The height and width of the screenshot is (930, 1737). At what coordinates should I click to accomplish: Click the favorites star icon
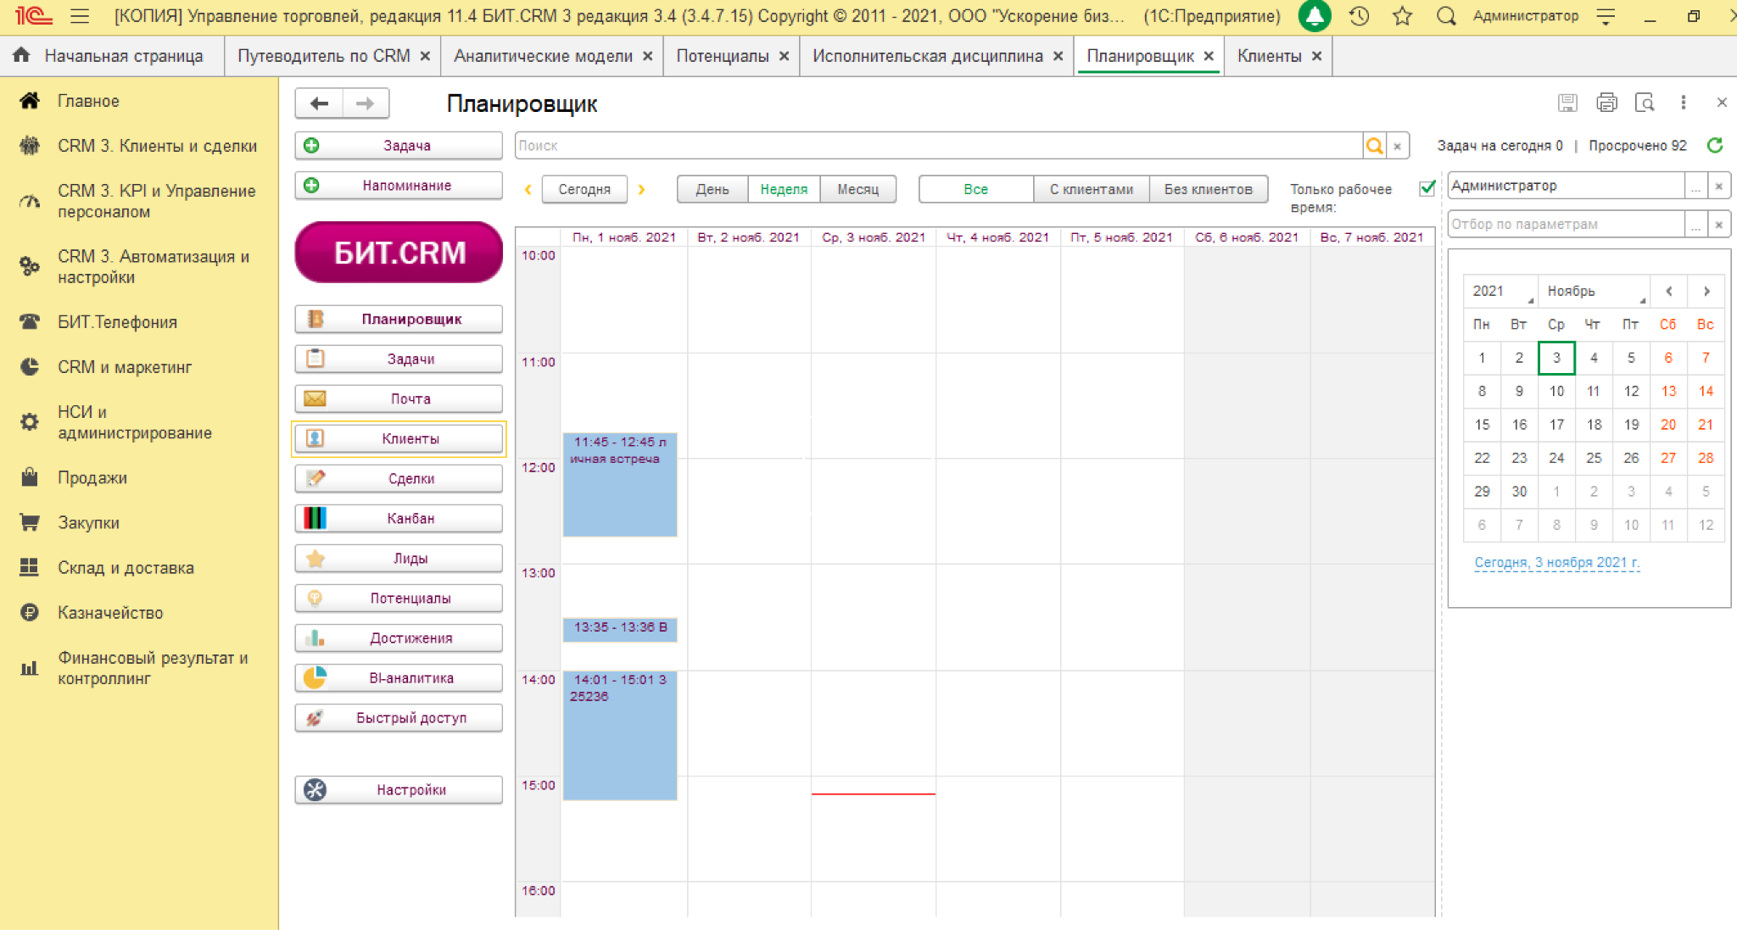pyautogui.click(x=1402, y=16)
